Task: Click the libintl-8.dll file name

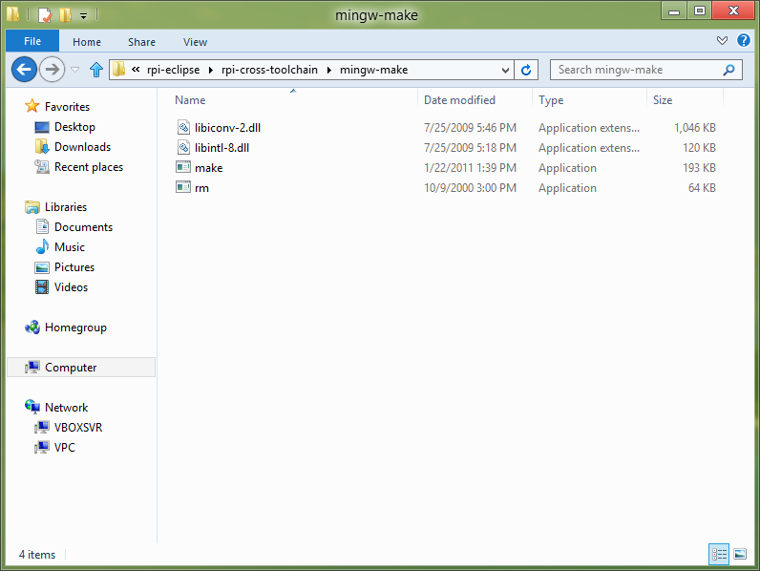Action: [x=222, y=147]
